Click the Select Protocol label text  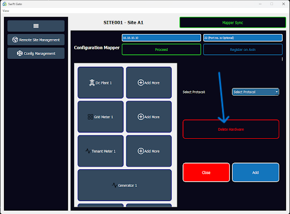pos(194,92)
